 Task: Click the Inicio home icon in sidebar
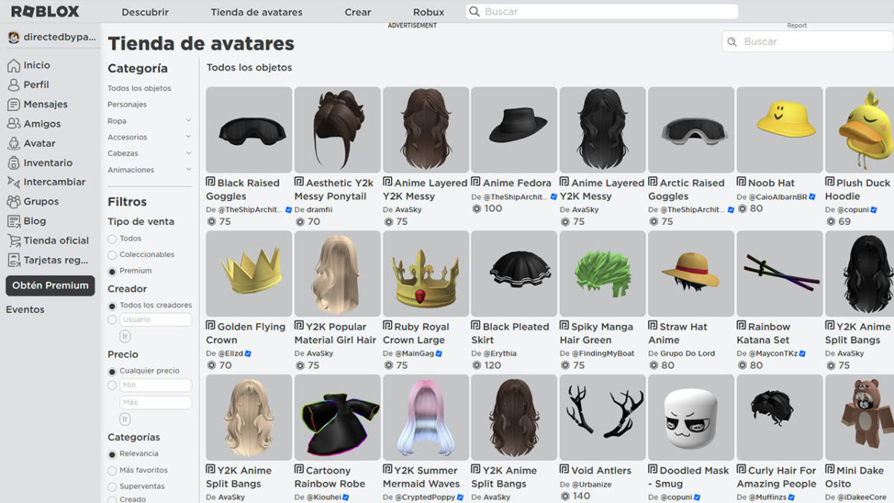pyautogui.click(x=13, y=66)
